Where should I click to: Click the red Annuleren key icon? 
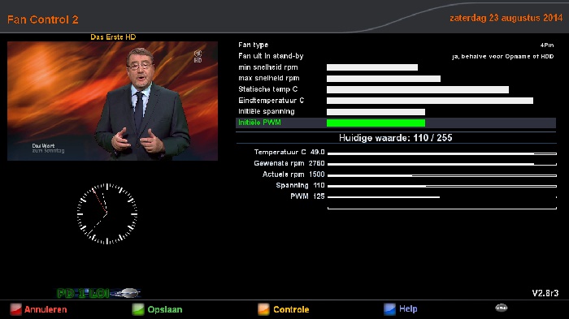(15, 309)
